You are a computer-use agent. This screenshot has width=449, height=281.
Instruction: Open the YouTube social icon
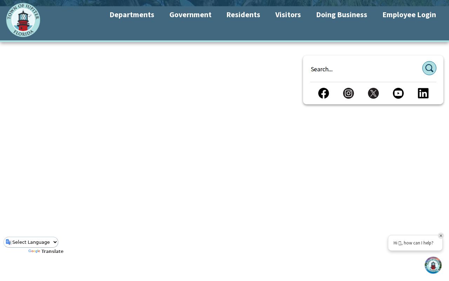[398, 93]
